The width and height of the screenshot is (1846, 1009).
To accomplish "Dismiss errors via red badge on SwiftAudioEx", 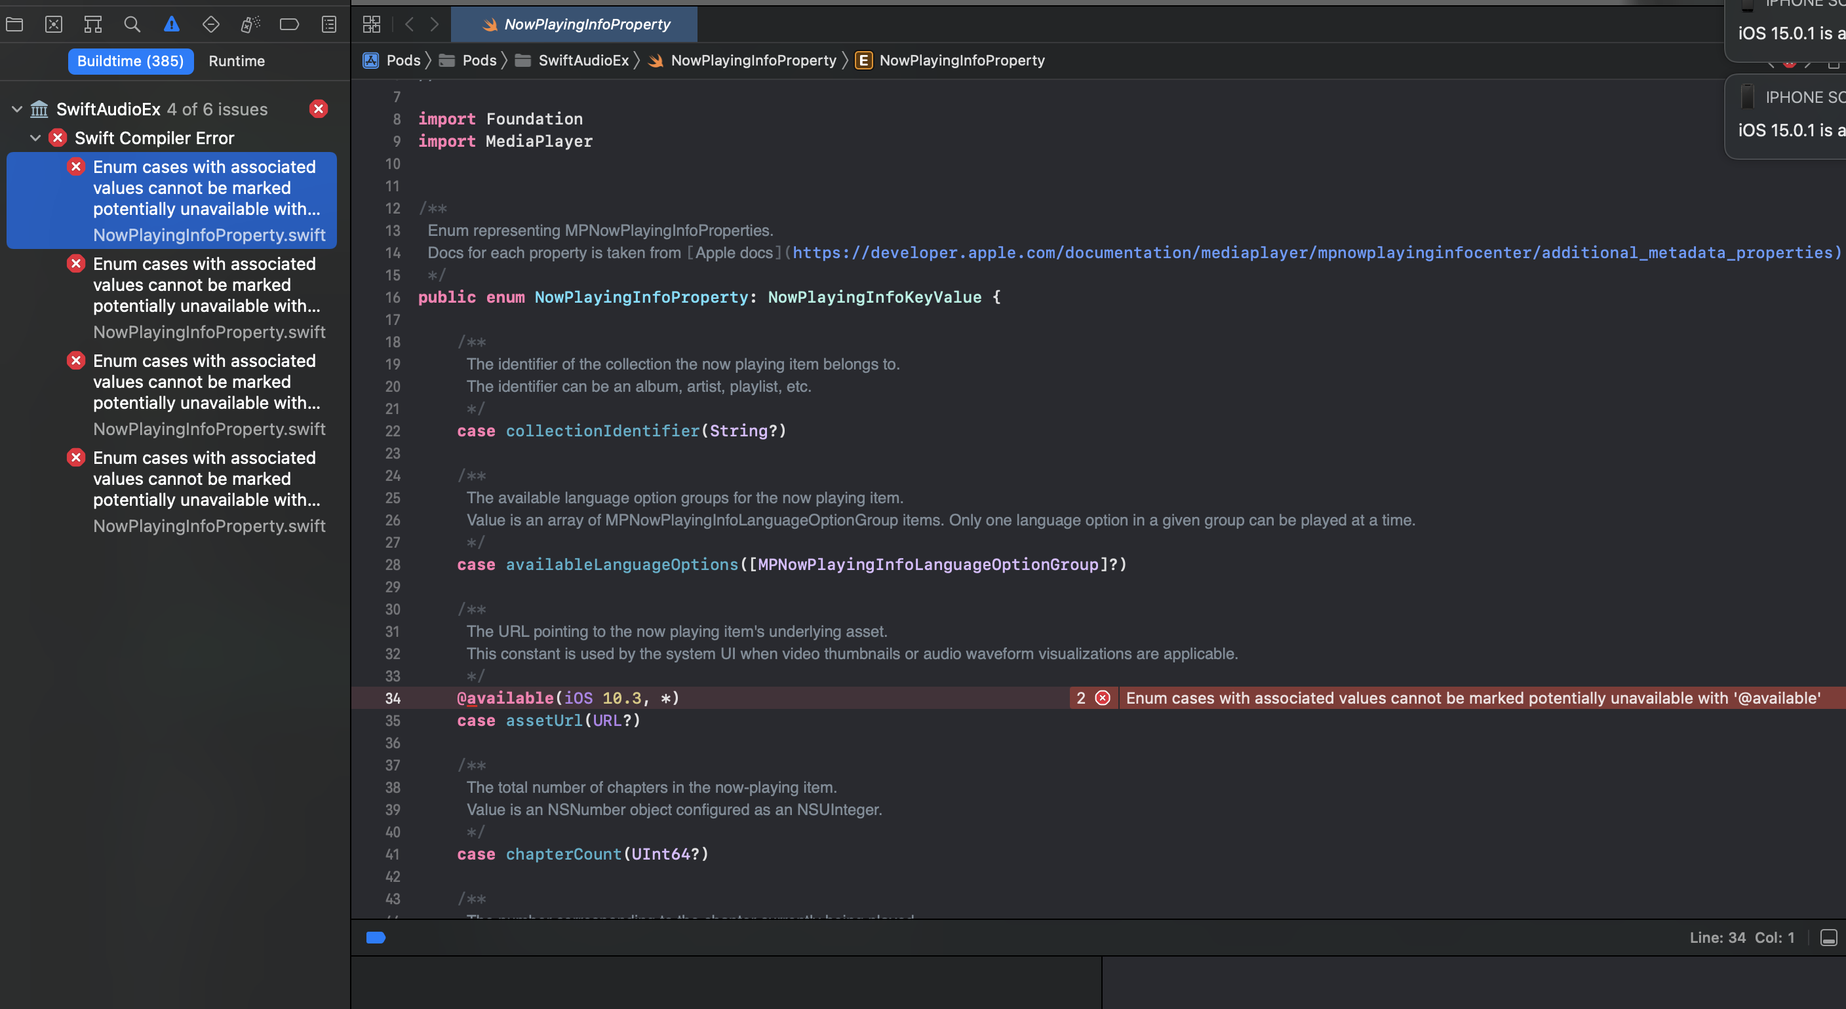I will pyautogui.click(x=318, y=109).
